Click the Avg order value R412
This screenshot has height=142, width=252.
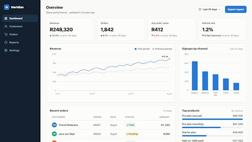157,30
